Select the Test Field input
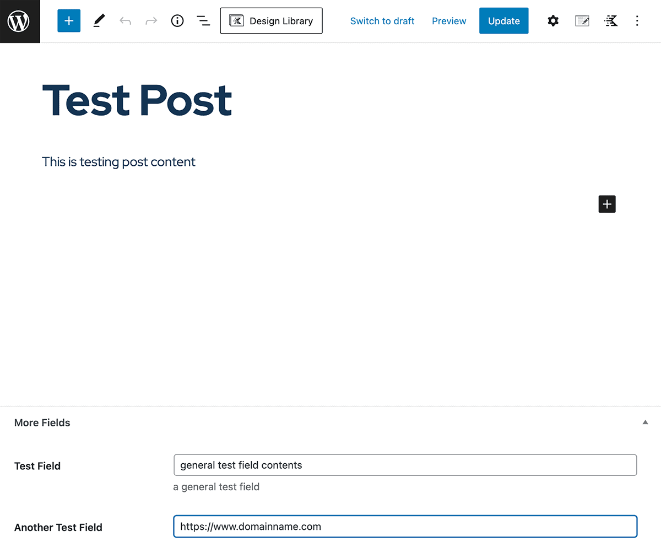Image resolution: width=661 pixels, height=553 pixels. coord(405,465)
